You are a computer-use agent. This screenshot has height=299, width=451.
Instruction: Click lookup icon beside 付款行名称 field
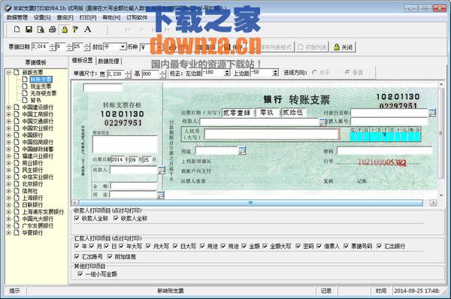pos(431,113)
